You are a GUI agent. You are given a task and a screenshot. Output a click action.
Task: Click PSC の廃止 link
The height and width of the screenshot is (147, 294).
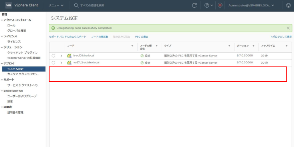point(142,37)
